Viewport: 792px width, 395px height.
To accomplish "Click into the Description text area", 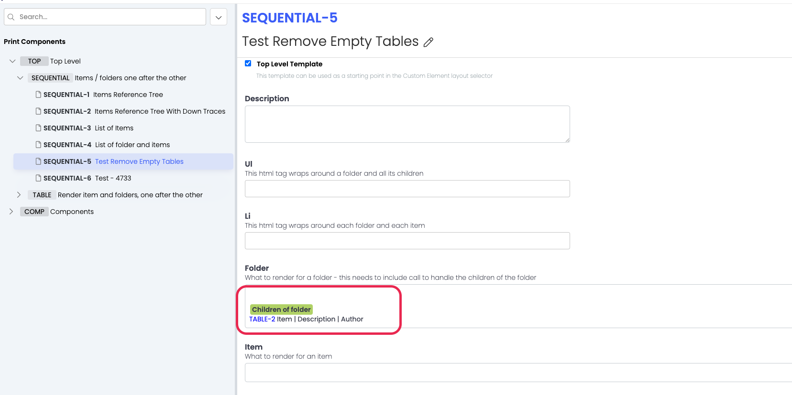I will (x=407, y=124).
